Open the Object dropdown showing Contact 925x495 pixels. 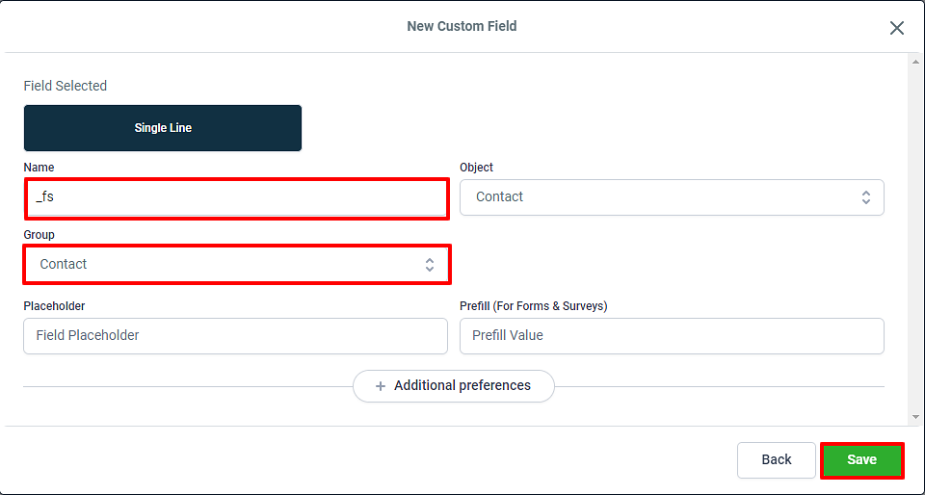[672, 197]
